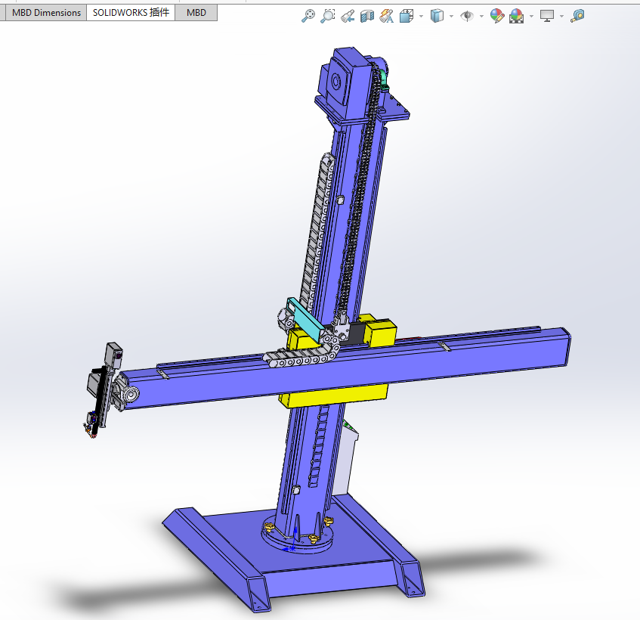Toggle the Hide/Show Items eye icon
The height and width of the screenshot is (620, 640).
coord(466,17)
